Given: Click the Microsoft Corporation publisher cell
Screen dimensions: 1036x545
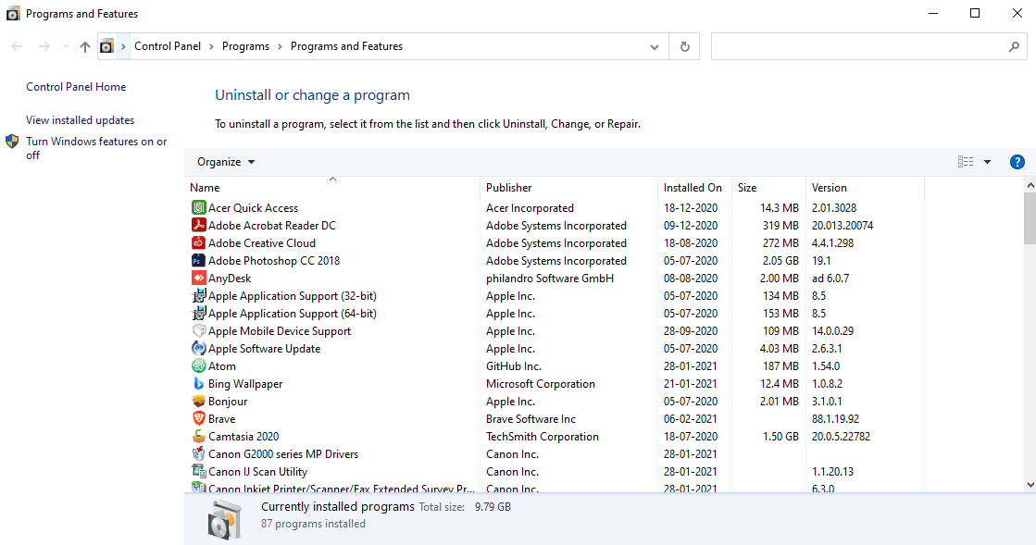Looking at the screenshot, I should click(540, 384).
